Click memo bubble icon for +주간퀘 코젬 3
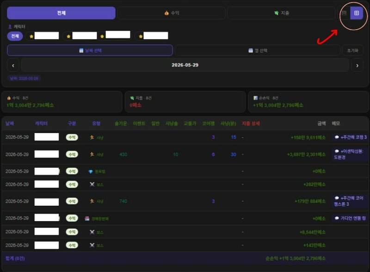 pyautogui.click(x=337, y=137)
